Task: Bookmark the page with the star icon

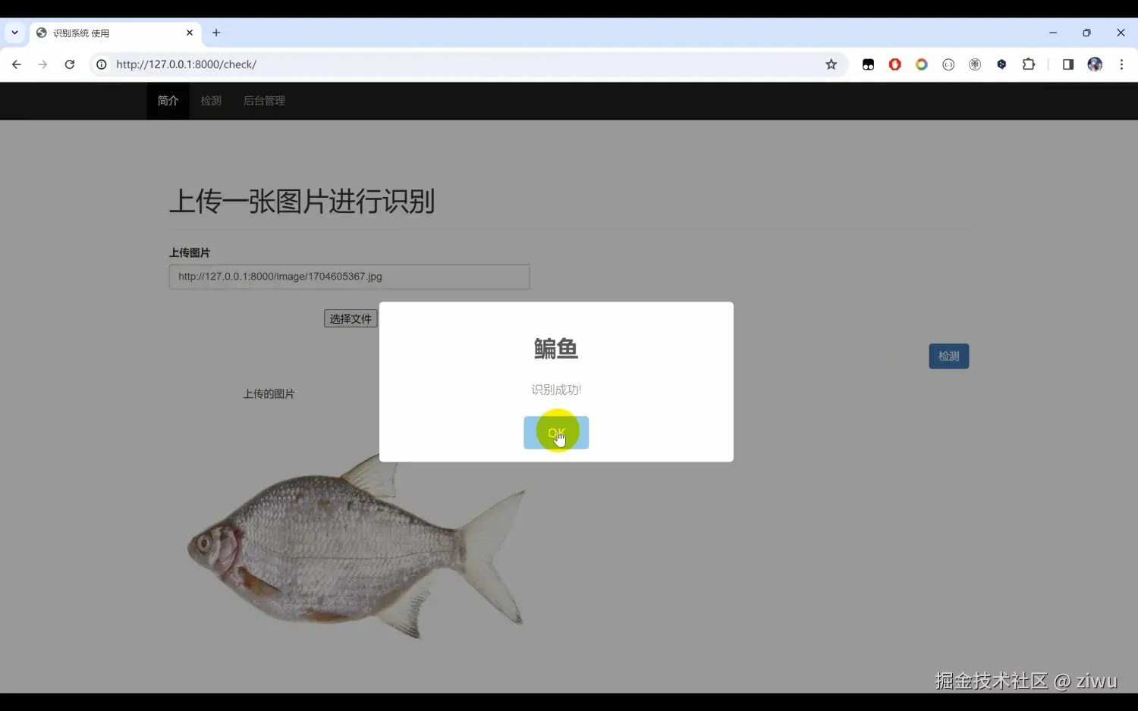Action: coord(831,64)
